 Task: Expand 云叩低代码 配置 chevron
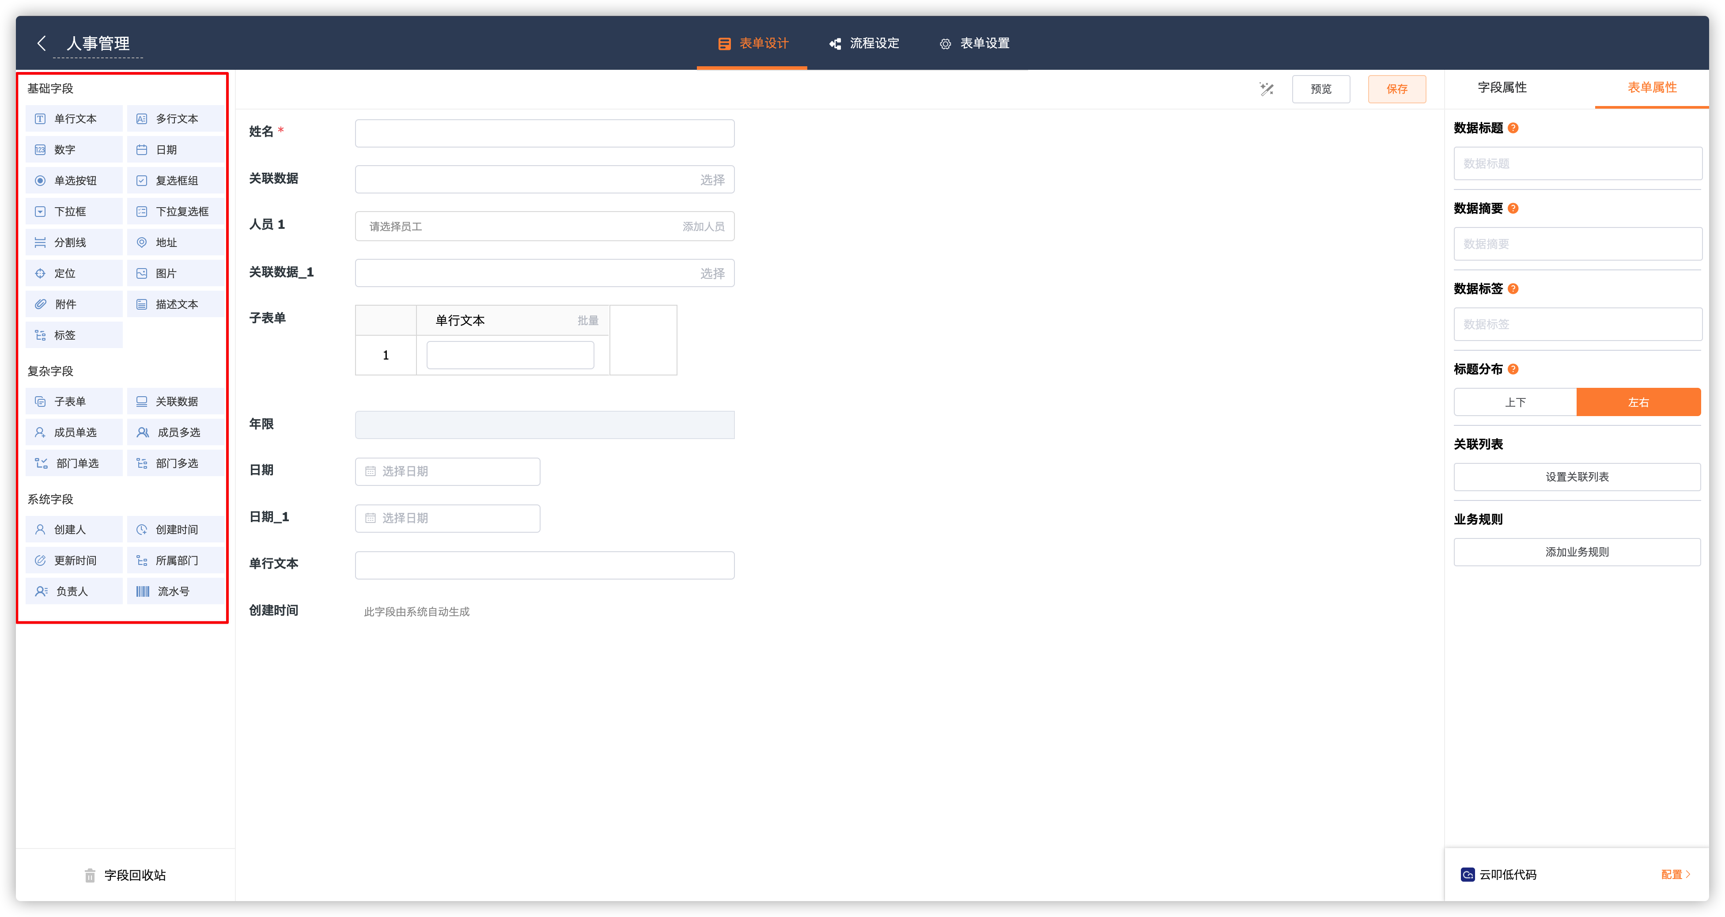(x=1687, y=874)
